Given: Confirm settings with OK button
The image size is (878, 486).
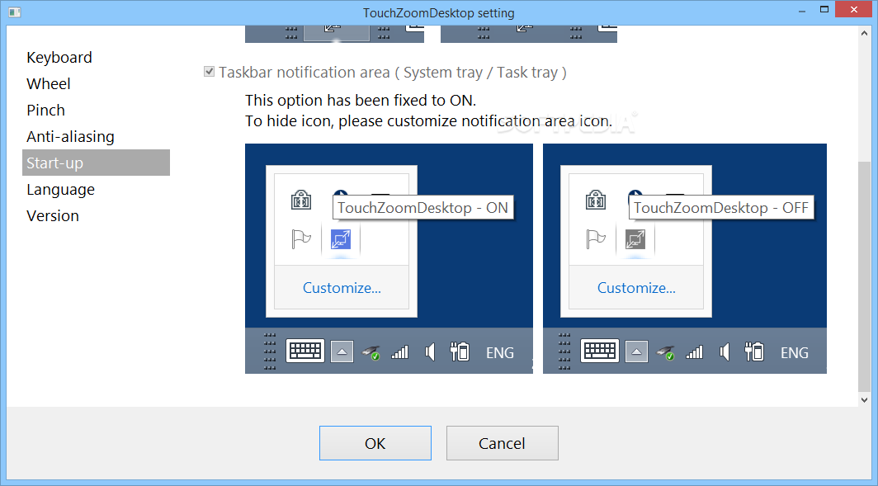Looking at the screenshot, I should (x=375, y=443).
